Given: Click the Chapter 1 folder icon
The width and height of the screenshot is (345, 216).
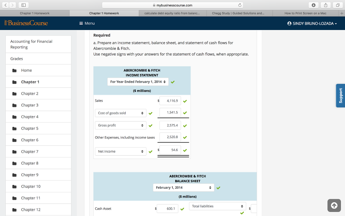Looking at the screenshot, I should pyautogui.click(x=14, y=82).
